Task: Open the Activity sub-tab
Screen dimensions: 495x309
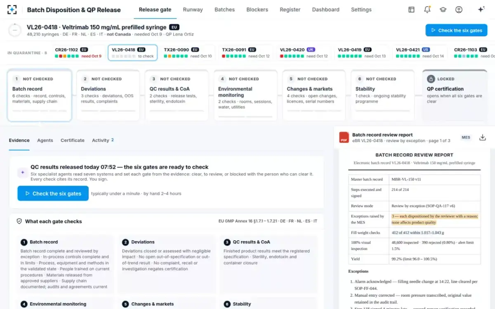Action: (103, 140)
